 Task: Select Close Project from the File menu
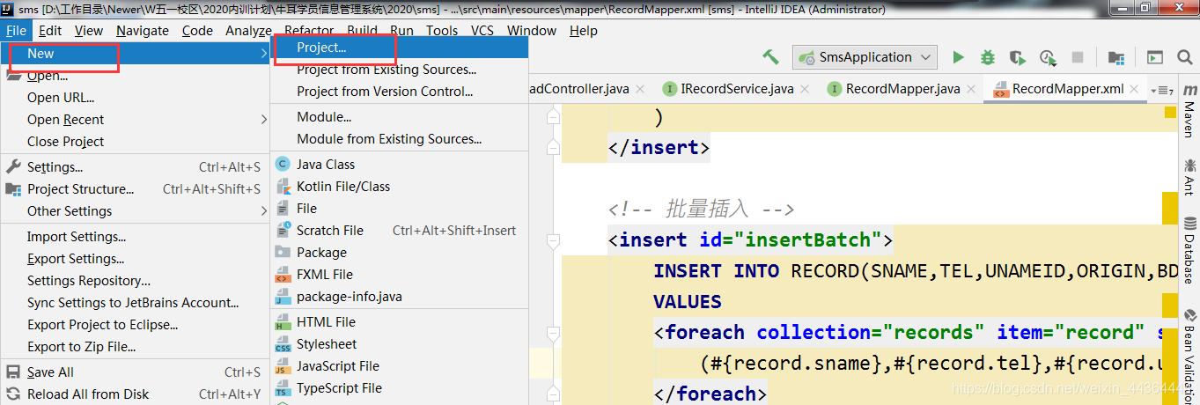point(136,142)
